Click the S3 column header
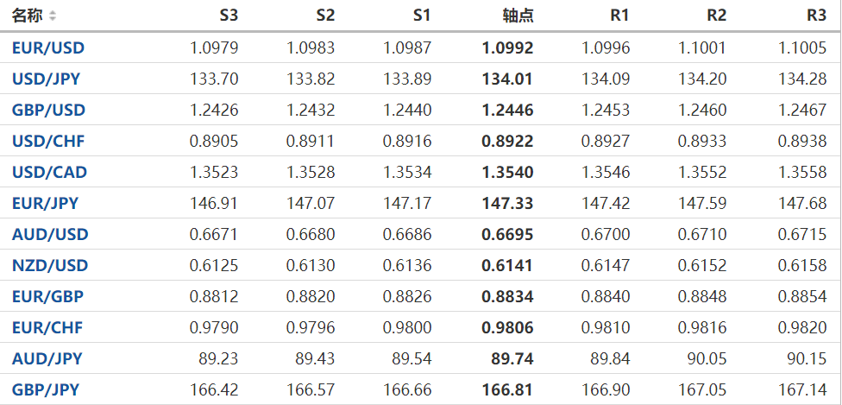This screenshot has height=405, width=842. coord(229,16)
